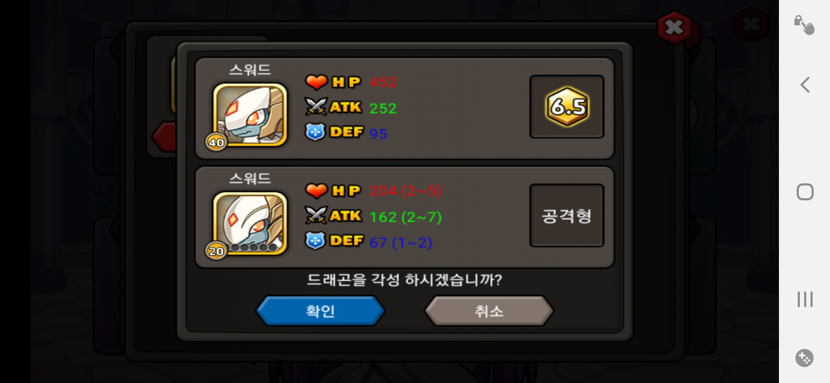This screenshot has width=830, height=383.
Task: Confirm awakening with the blue 확인 button
Action: (x=320, y=311)
